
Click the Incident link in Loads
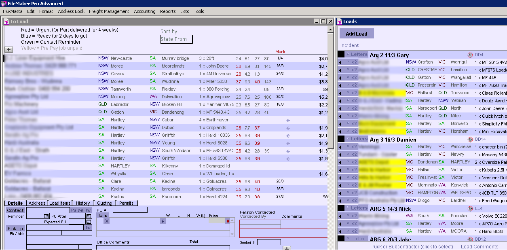pyautogui.click(x=350, y=45)
